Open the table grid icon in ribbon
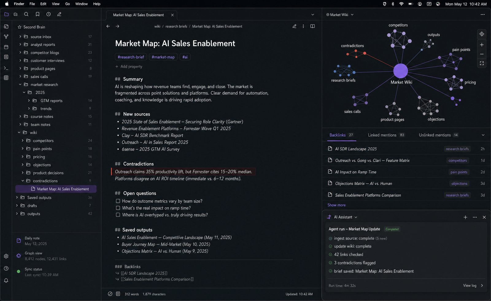The height and width of the screenshot is (301, 491). tap(6, 78)
